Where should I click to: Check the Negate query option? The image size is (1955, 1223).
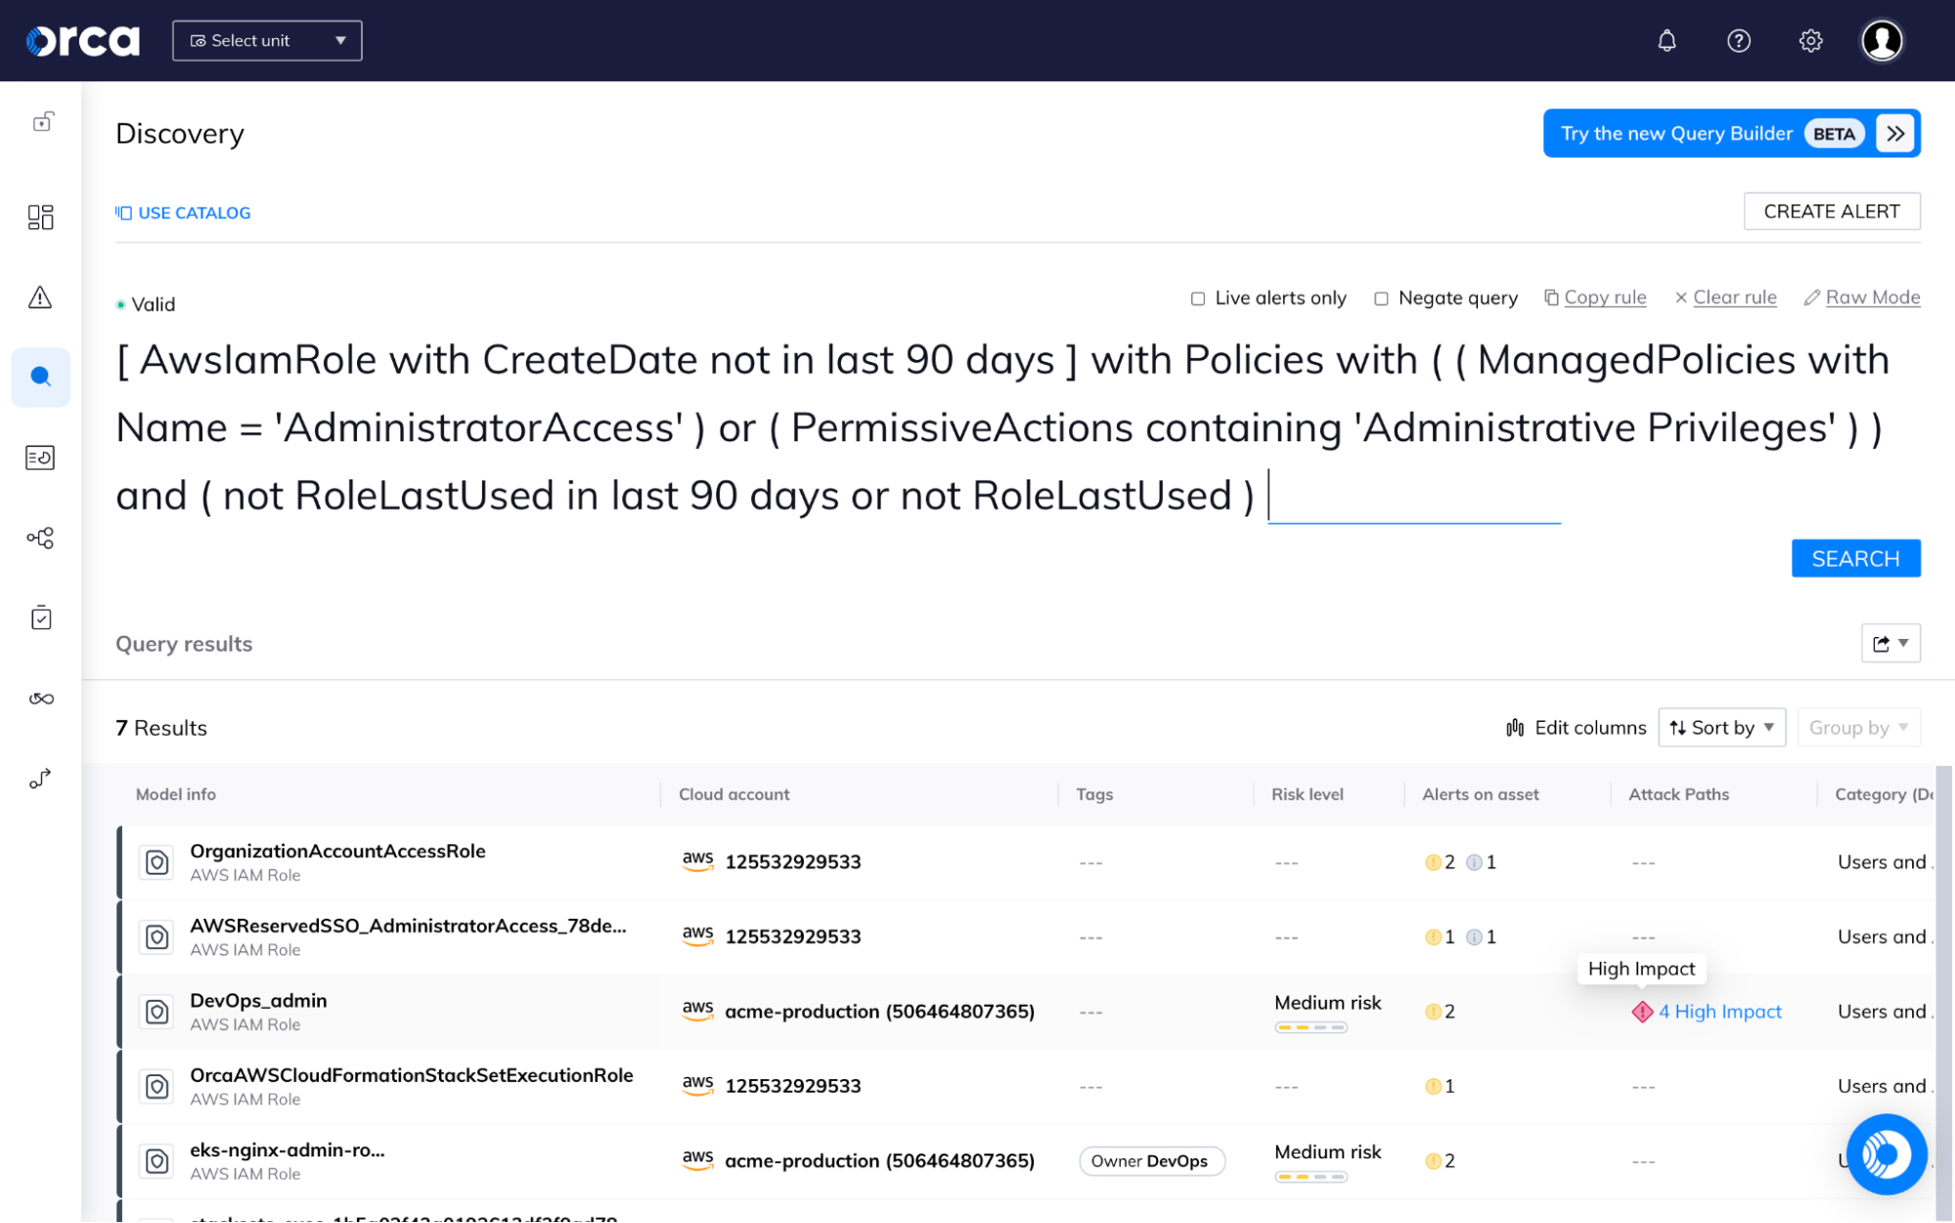tap(1380, 298)
